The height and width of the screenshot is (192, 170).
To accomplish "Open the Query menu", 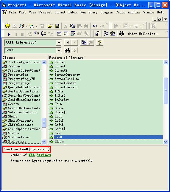I will click(93, 12).
